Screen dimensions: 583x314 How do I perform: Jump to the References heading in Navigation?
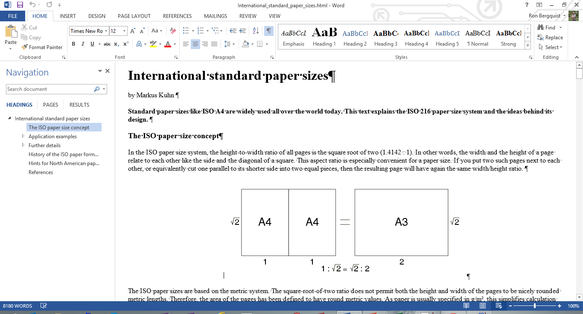41,172
